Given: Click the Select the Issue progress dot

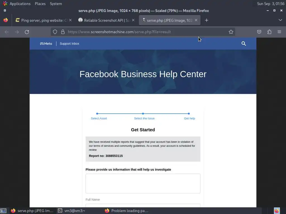Looking at the screenshot, I should (x=143, y=114).
